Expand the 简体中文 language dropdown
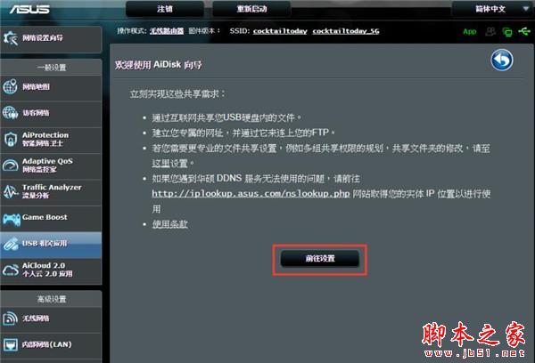Image resolution: width=535 pixels, height=363 pixels. point(491,9)
